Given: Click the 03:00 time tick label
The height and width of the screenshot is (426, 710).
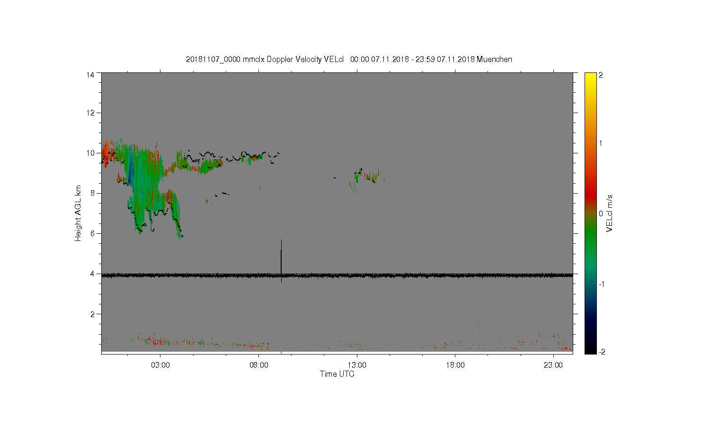Looking at the screenshot, I should coord(160,365).
